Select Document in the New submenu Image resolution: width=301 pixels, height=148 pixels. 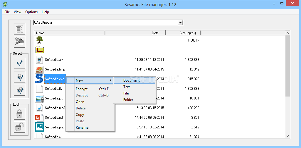134,80
